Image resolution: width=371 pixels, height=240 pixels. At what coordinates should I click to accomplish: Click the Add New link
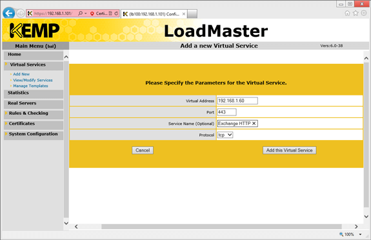(21, 74)
